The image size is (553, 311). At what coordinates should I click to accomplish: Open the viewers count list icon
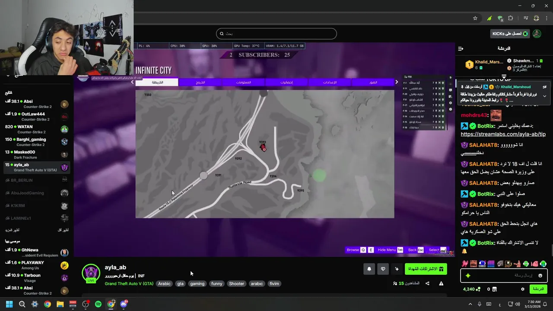point(395,284)
